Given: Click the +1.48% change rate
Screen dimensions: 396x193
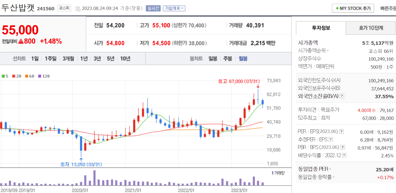Looking at the screenshot, I should [x=51, y=41].
